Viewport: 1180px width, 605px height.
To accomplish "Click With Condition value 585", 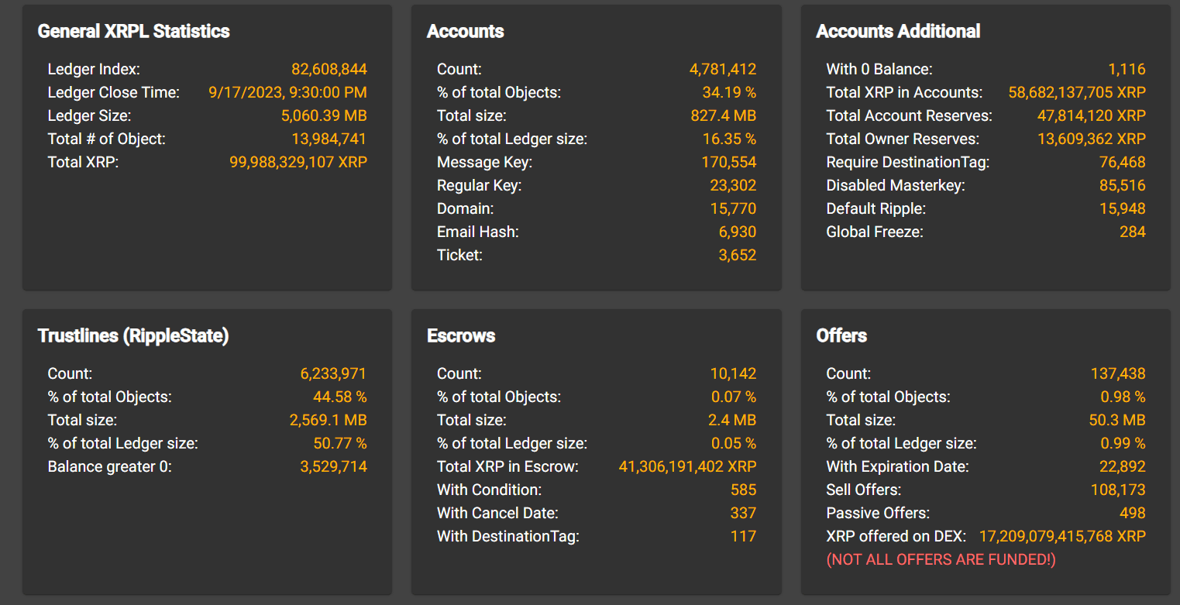I will pos(744,490).
